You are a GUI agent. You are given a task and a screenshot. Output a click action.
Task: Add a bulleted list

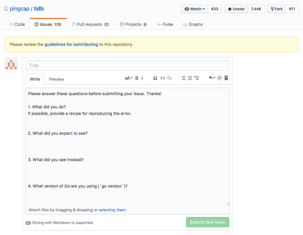click(183, 78)
